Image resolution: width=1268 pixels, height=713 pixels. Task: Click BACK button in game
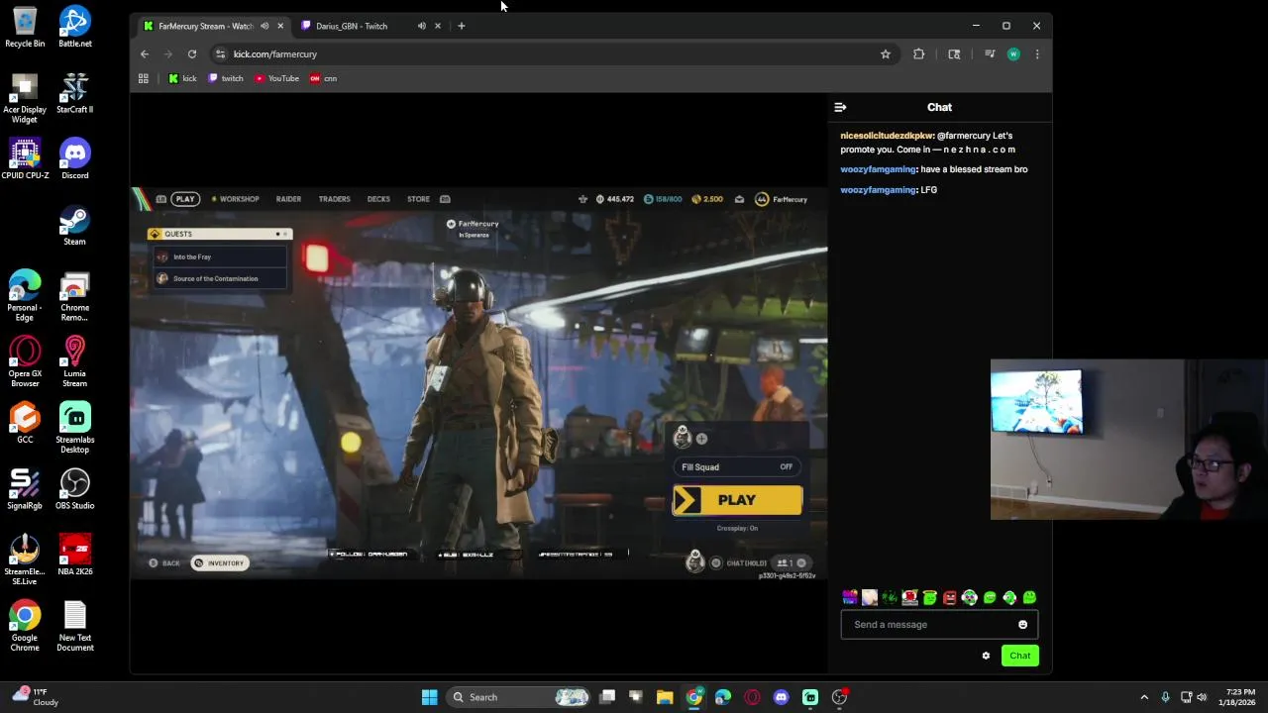[x=164, y=563]
